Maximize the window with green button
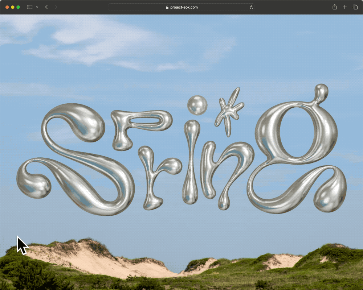The image size is (363, 290). tap(18, 7)
